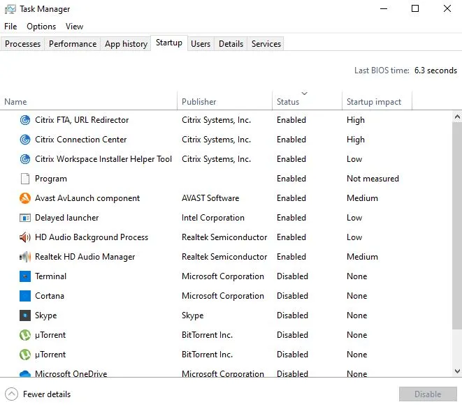Viewport: 462px width, 409px height.
Task: Select the Skype entry name
Action: (x=45, y=315)
